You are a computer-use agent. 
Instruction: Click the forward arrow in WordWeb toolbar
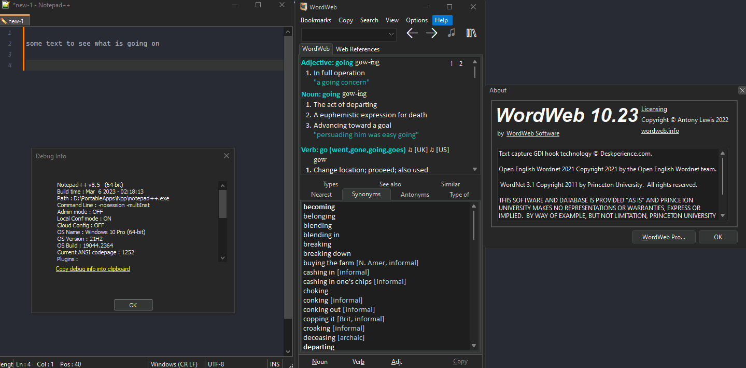(431, 33)
